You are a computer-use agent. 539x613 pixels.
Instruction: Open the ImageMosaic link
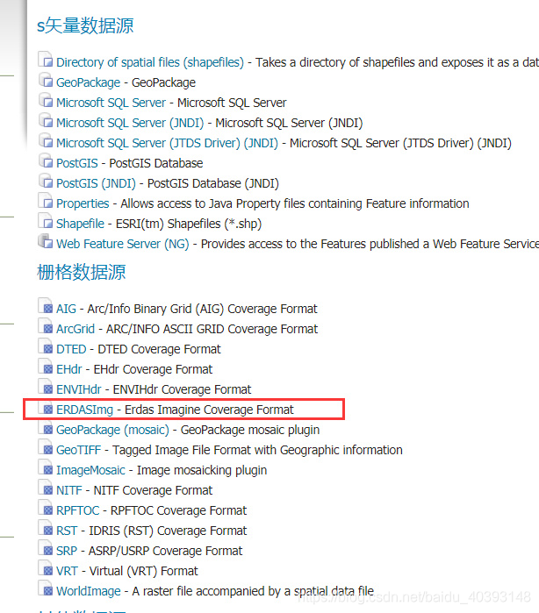[90, 471]
